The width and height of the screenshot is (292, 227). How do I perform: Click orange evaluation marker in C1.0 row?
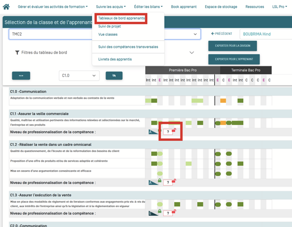pyautogui.click(x=223, y=100)
